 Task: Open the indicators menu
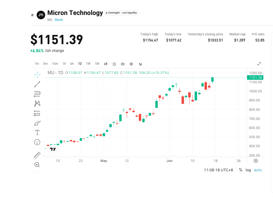coord(114,64)
